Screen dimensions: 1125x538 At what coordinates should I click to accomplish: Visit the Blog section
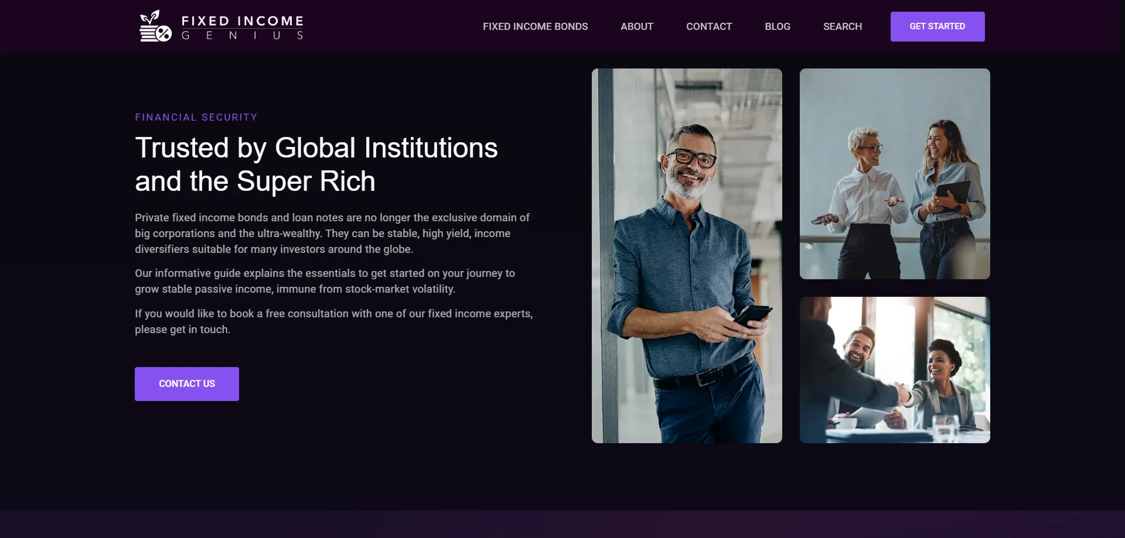click(x=778, y=26)
